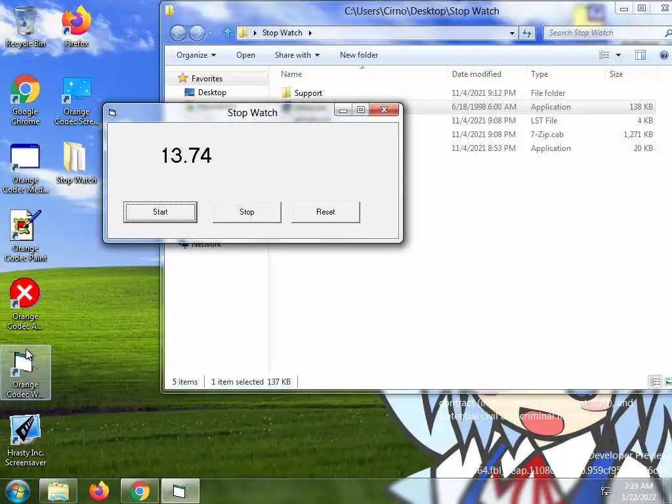Click the Start button in Stop Watch
Image resolution: width=672 pixels, height=504 pixels.
(160, 212)
